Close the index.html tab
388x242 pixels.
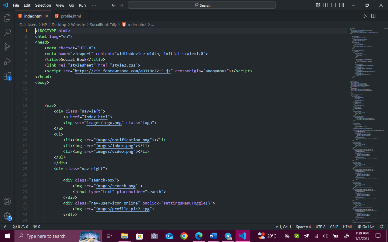[x=47, y=16]
